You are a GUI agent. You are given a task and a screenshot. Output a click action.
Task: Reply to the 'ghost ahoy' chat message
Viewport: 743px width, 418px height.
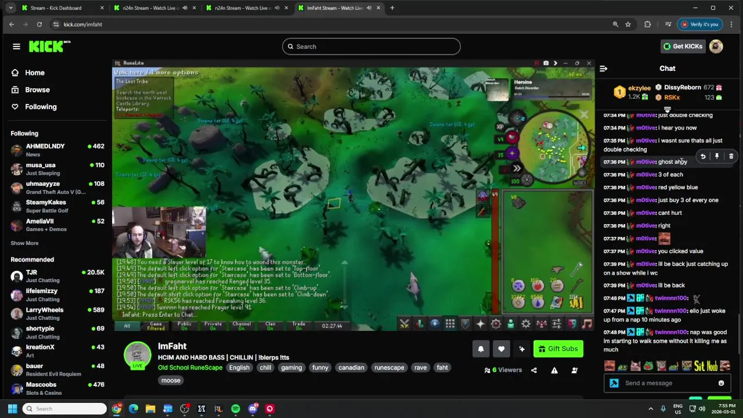[703, 156]
